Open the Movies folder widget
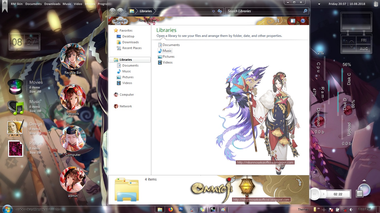The height and width of the screenshot is (213, 380). pyautogui.click(x=15, y=87)
